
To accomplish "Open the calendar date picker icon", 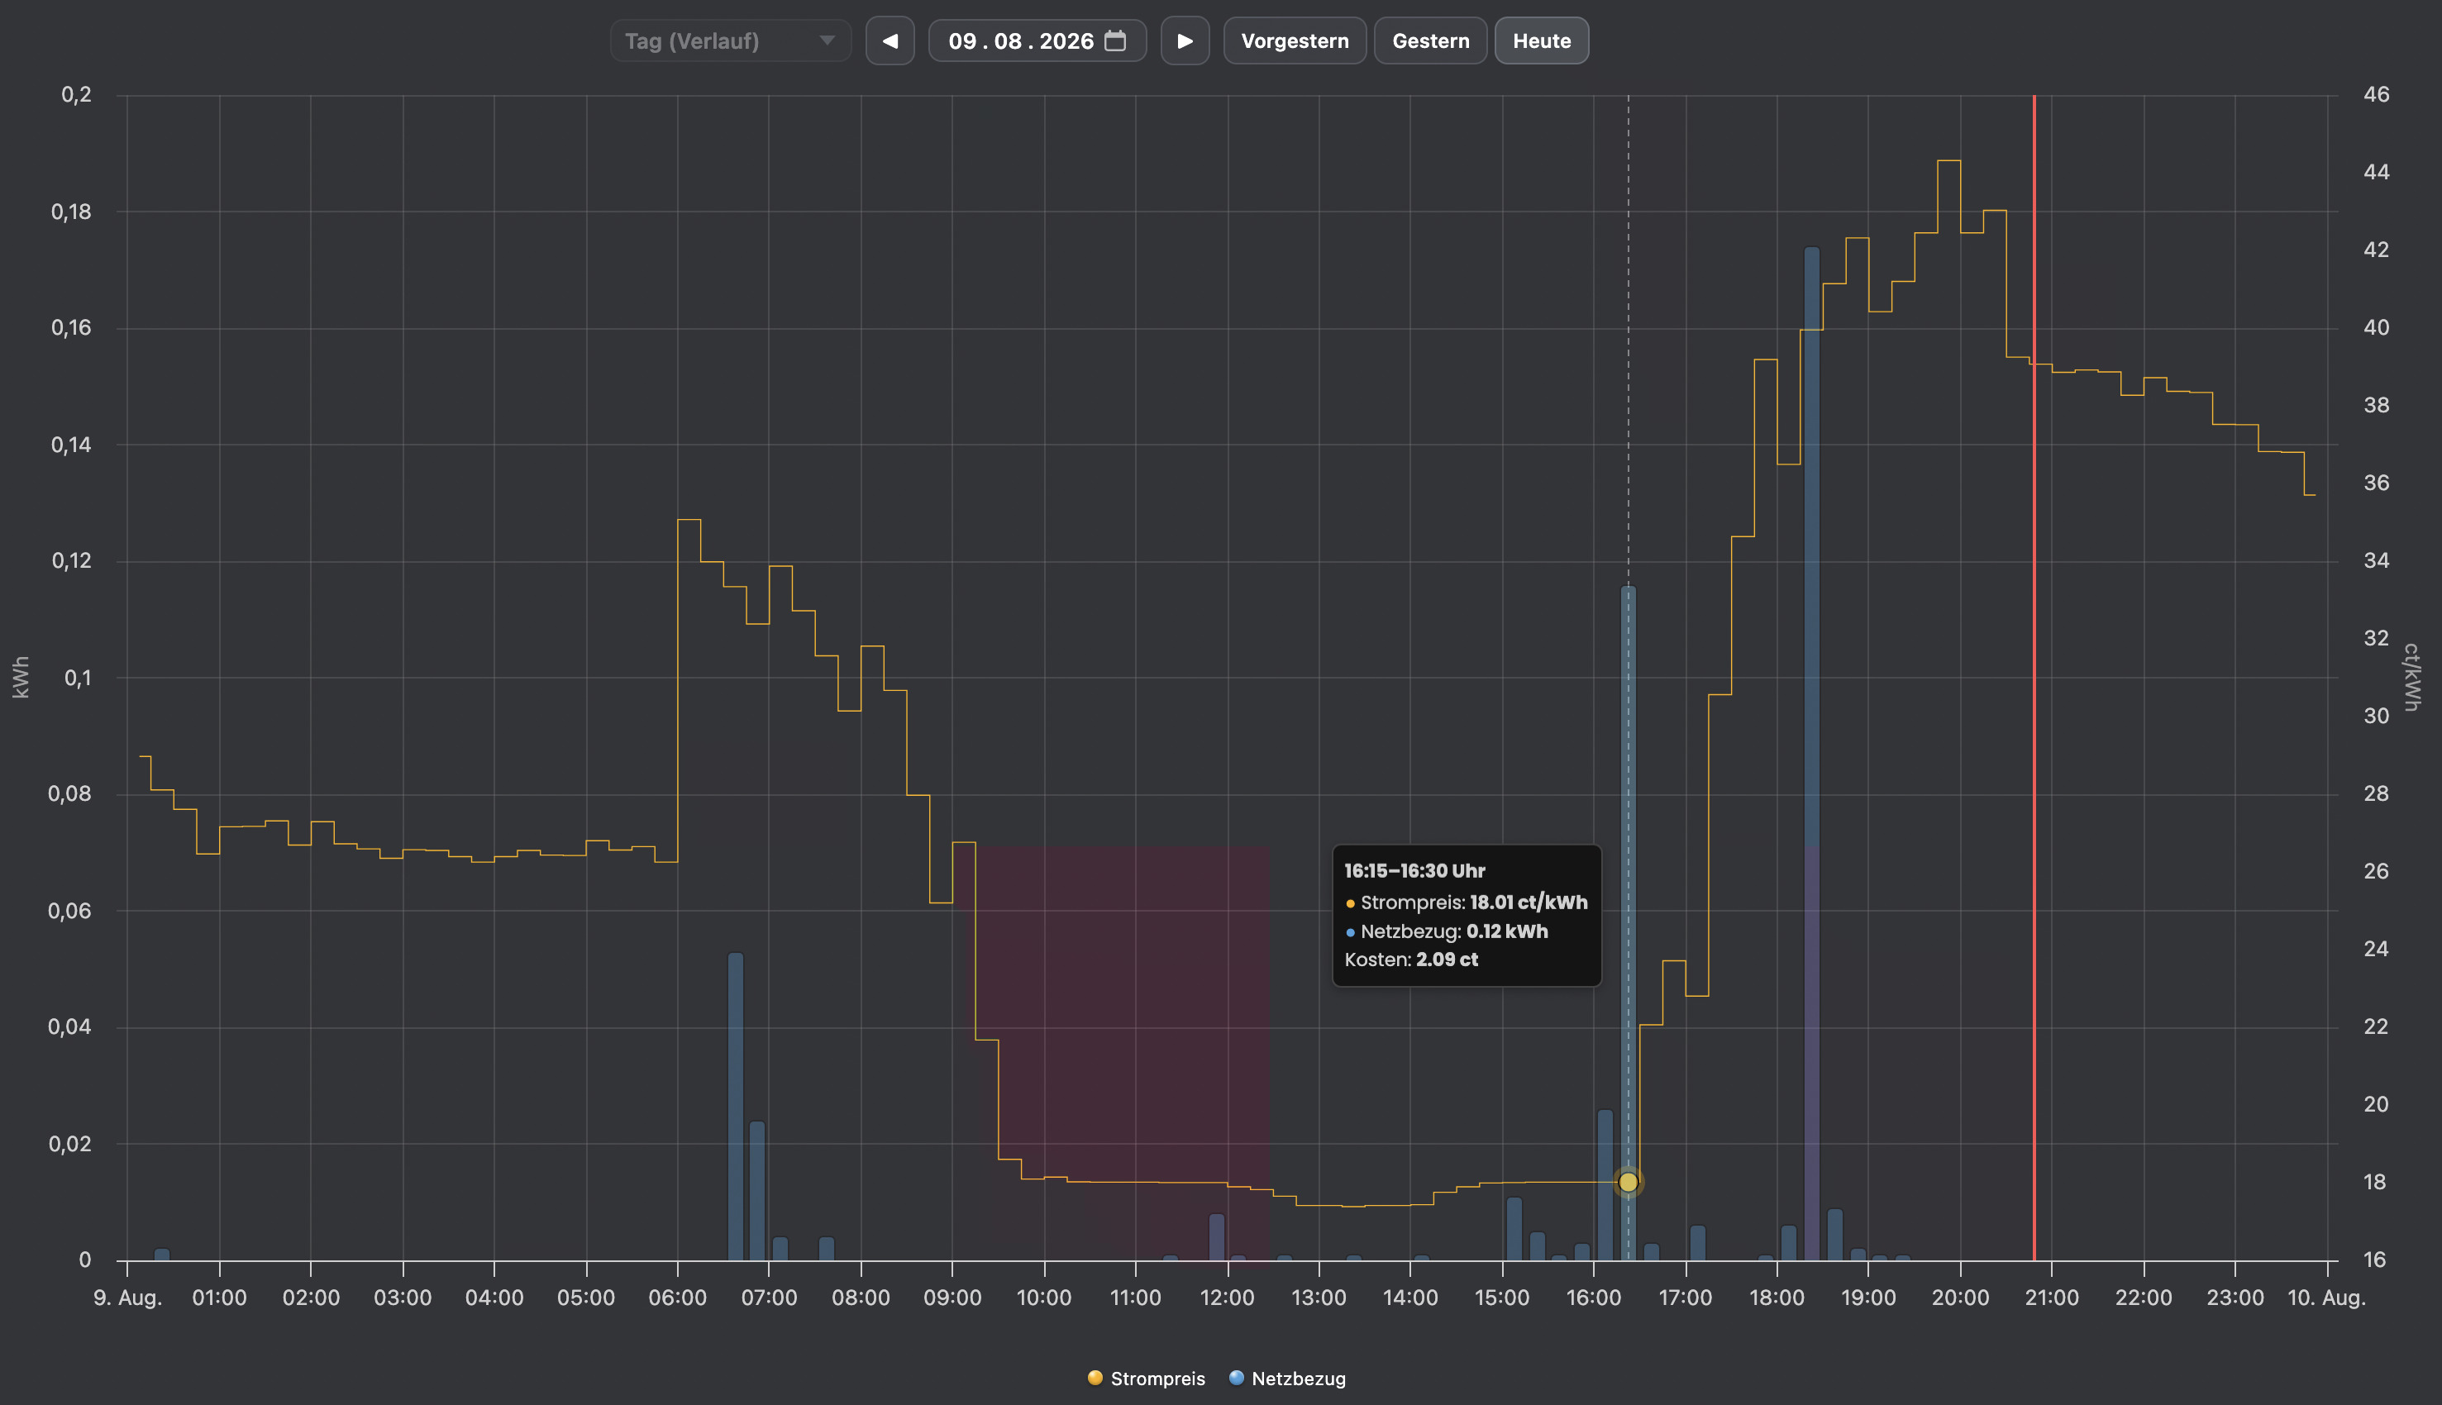I will coord(1116,40).
